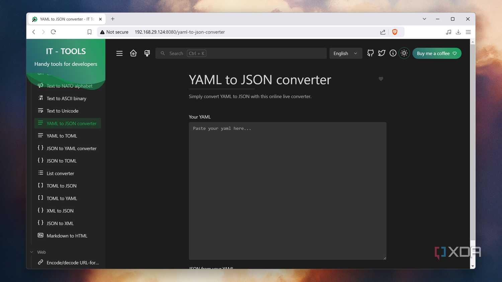Click the IT - TOOLS sidebar title
Viewport: 502px width, 282px height.
(66, 51)
